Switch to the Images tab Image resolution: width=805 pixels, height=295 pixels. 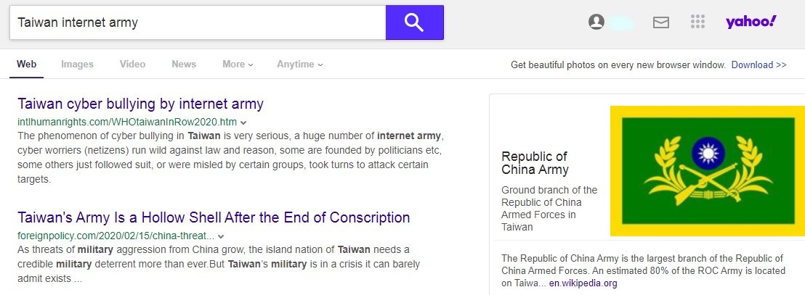(77, 65)
